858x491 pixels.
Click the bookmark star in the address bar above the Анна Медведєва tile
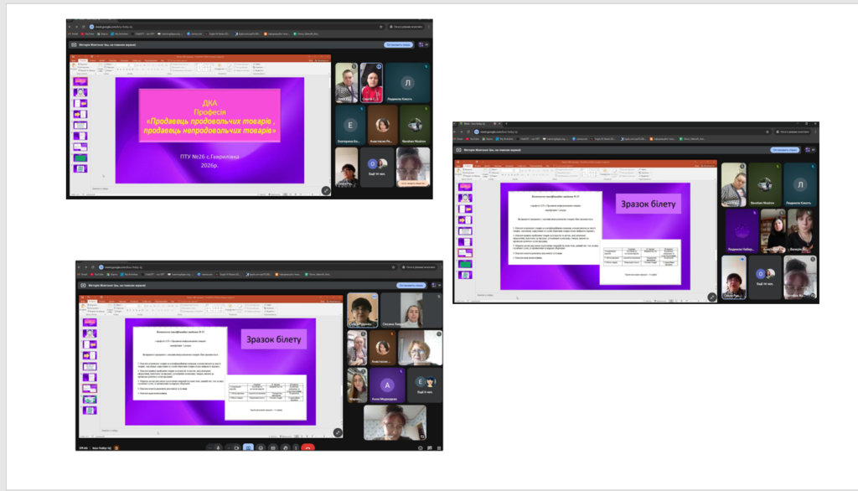click(x=394, y=266)
